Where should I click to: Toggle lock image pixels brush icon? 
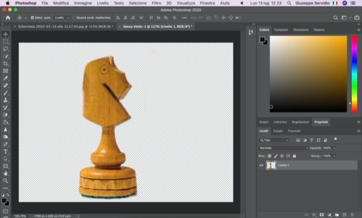pos(276,156)
